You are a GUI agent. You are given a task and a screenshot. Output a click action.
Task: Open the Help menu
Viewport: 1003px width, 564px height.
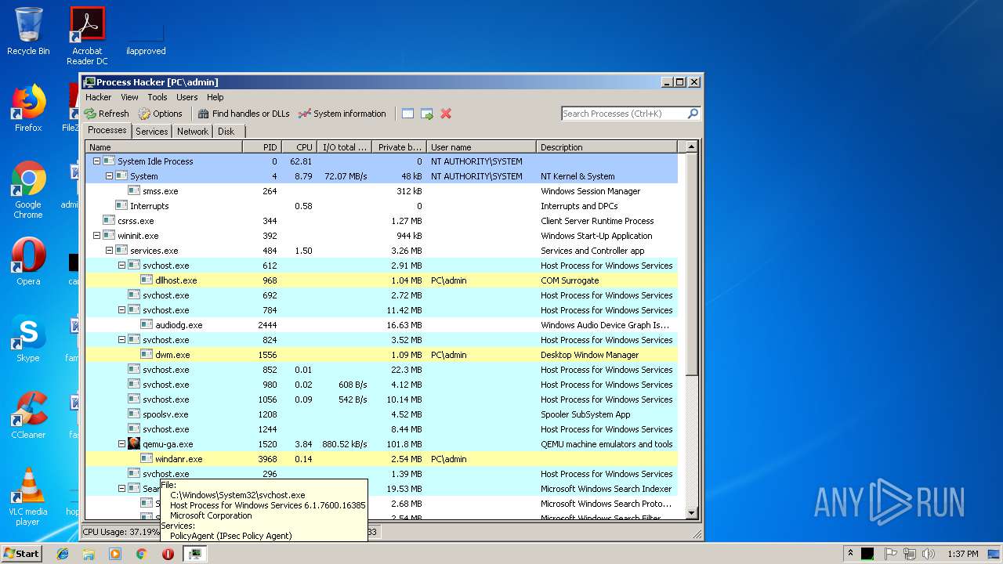pyautogui.click(x=215, y=97)
